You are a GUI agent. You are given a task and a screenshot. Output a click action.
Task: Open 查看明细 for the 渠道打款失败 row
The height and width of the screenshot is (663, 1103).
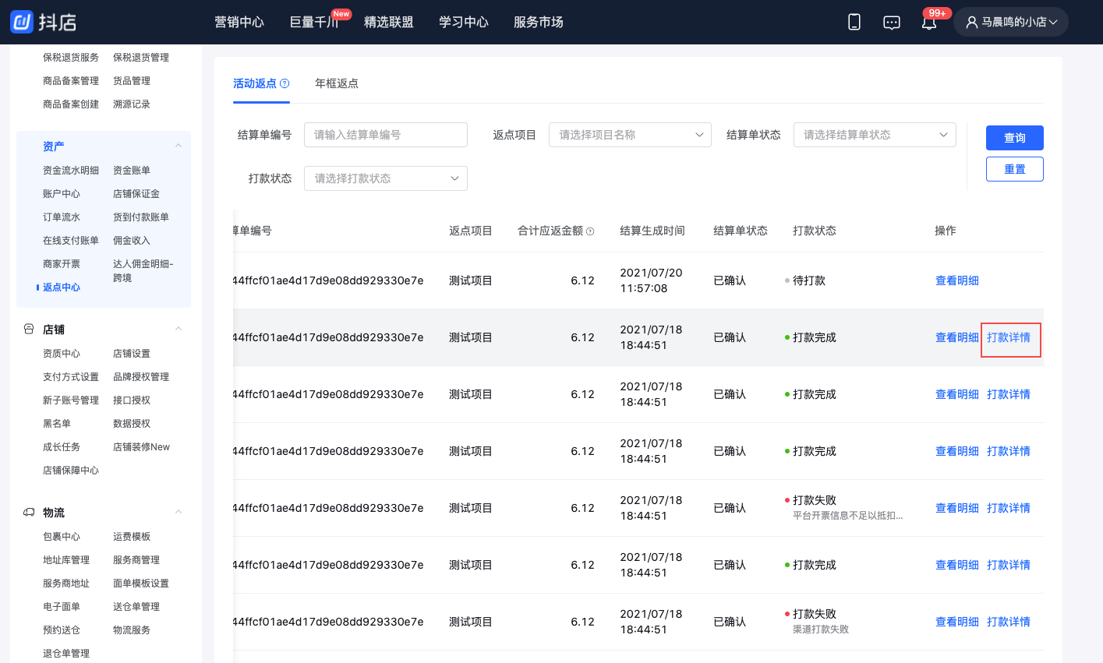(x=957, y=622)
